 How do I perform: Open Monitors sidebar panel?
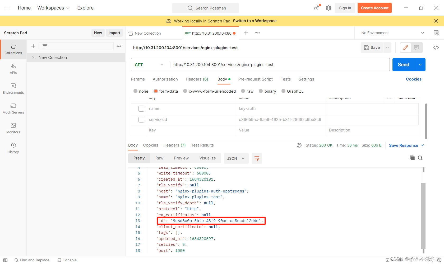pos(13,129)
